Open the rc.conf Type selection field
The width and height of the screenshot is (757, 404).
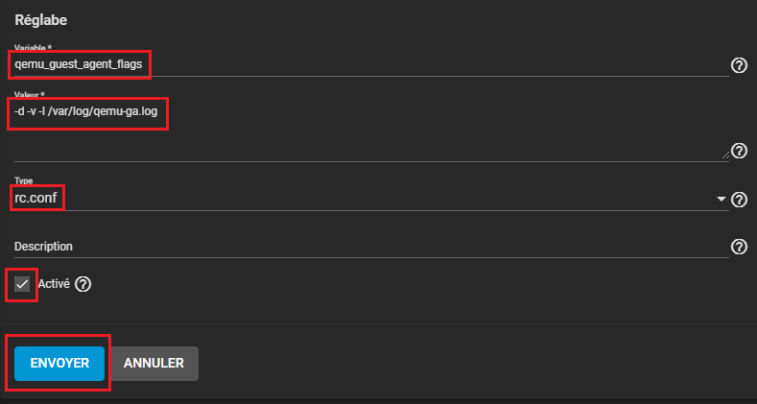(x=365, y=199)
